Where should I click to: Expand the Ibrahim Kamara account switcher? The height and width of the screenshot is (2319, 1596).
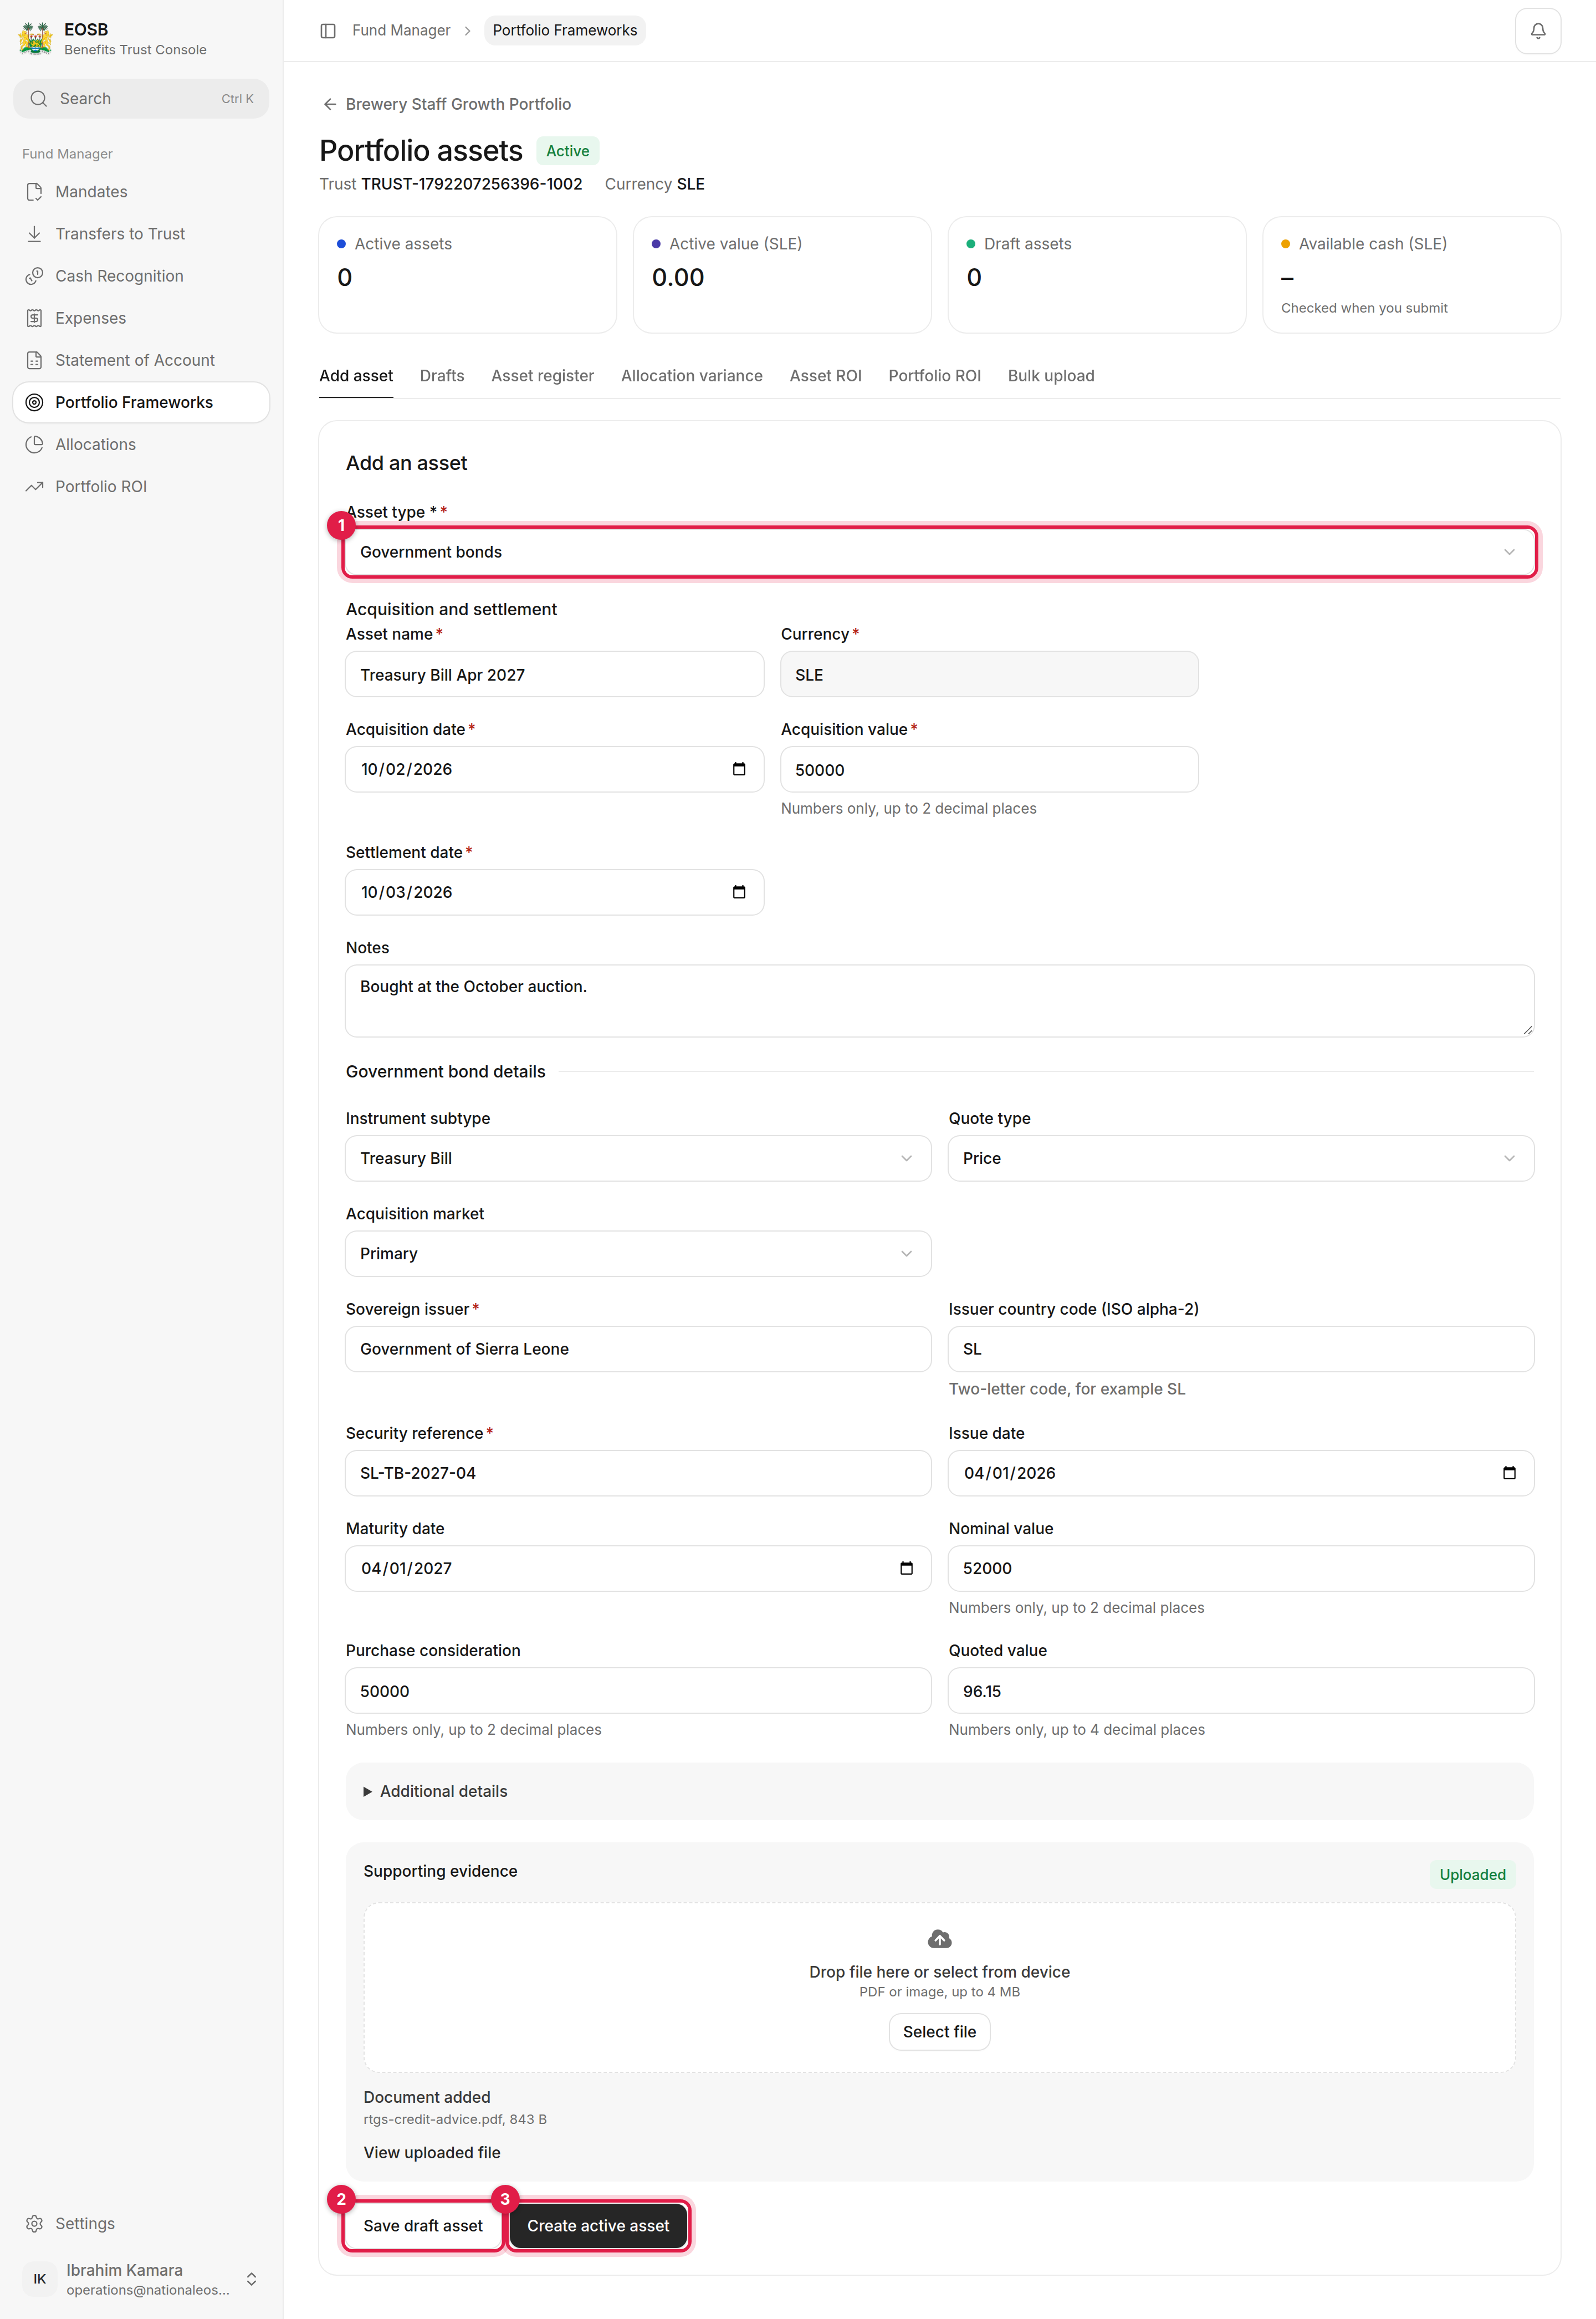pyautogui.click(x=251, y=2279)
